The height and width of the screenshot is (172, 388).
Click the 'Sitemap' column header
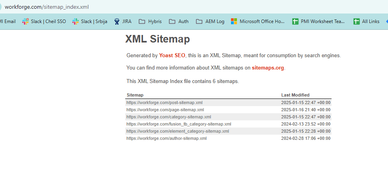coord(135,95)
